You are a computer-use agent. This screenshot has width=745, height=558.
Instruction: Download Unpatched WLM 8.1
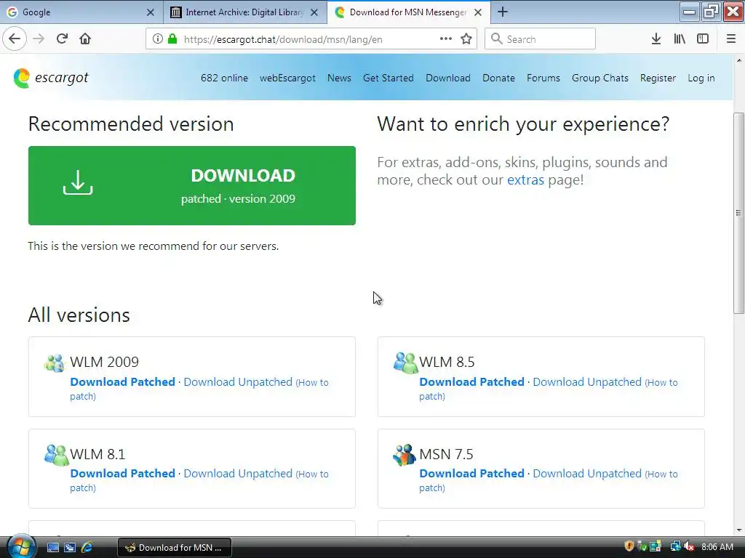click(x=238, y=474)
